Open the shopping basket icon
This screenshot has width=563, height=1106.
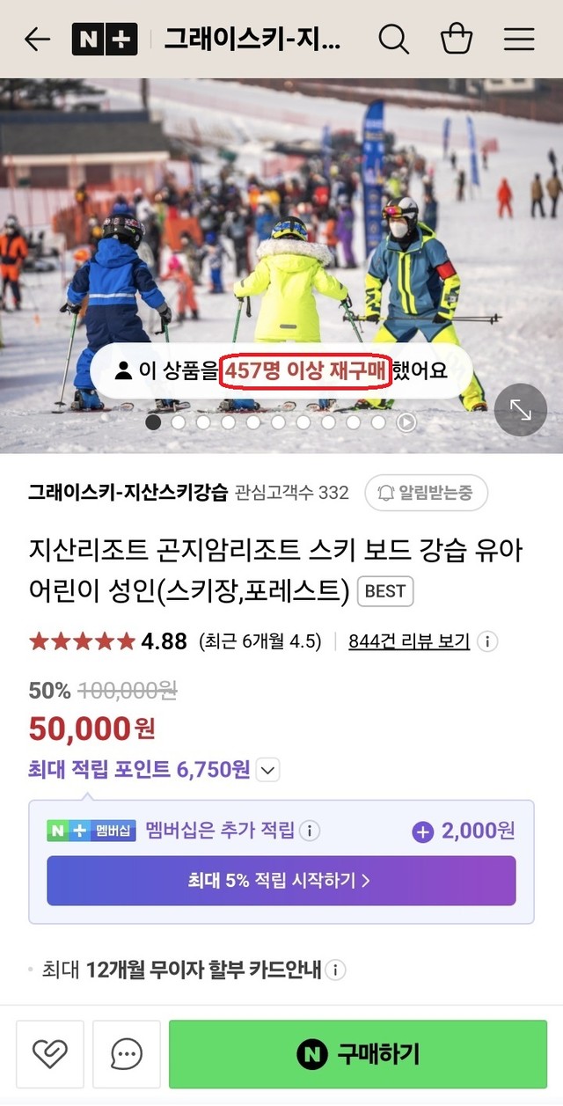(456, 40)
